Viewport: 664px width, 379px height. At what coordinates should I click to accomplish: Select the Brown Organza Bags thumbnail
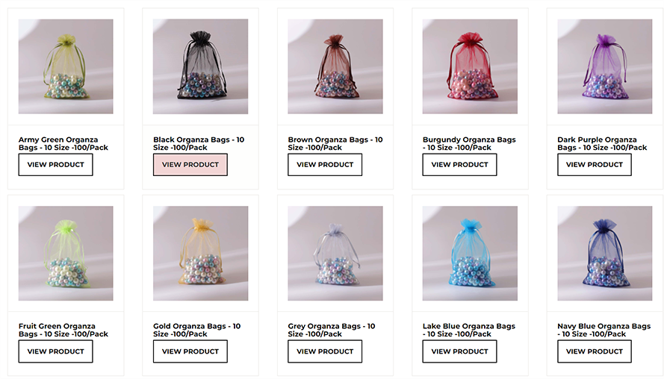pos(335,66)
